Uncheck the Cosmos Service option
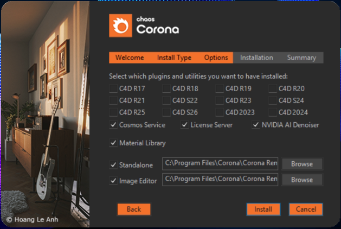The image size is (341, 229). pyautogui.click(x=113, y=125)
